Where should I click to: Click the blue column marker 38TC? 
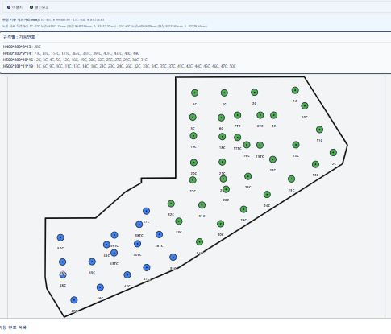coord(139,225)
